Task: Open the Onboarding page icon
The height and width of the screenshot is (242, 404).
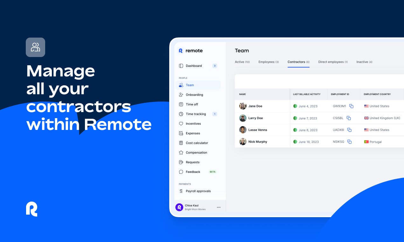Action: coord(181,95)
